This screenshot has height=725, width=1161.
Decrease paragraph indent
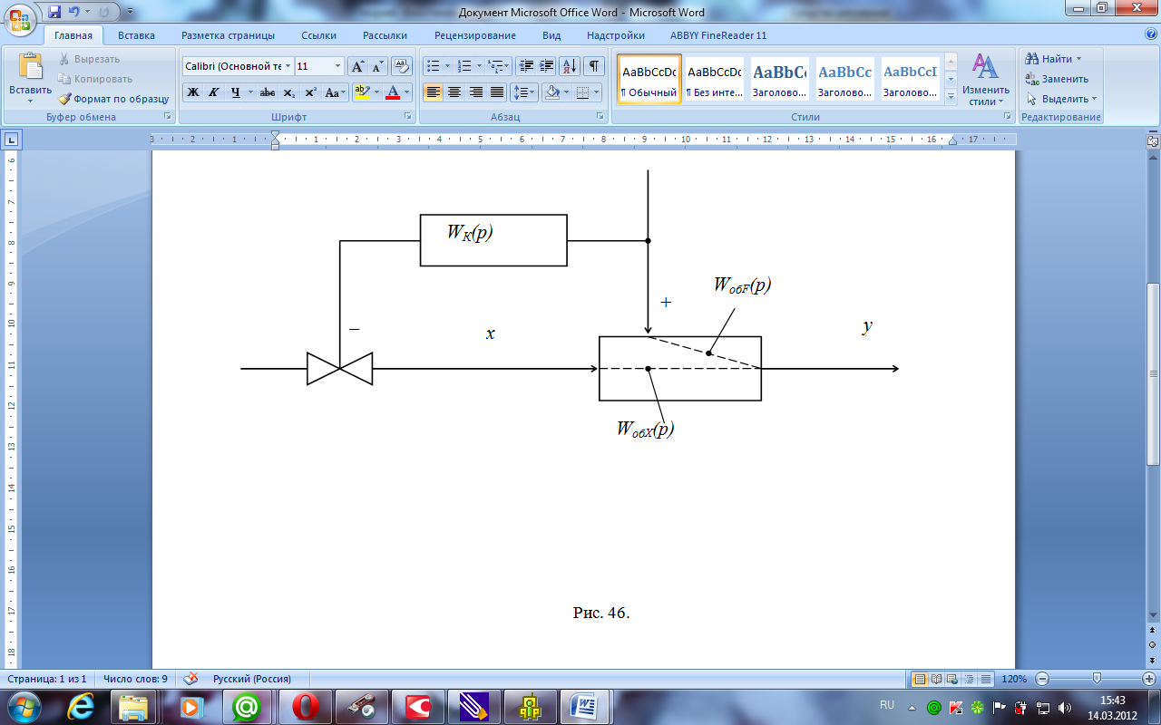(526, 66)
